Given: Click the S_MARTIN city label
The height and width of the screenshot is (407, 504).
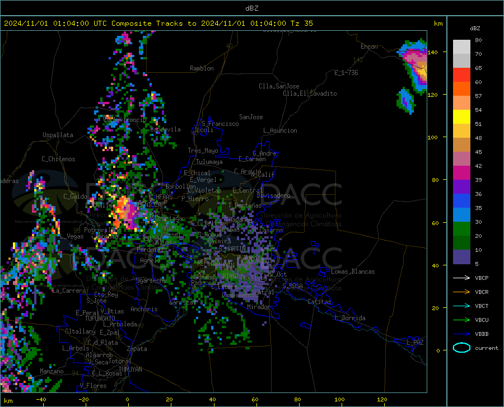Looking at the screenshot, I should (232, 249).
